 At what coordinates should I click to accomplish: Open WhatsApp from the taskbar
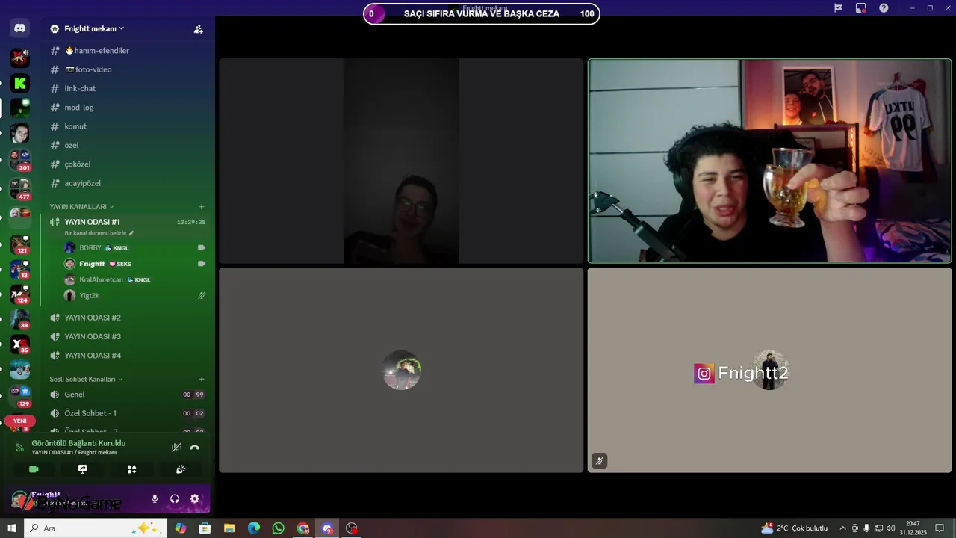[278, 528]
